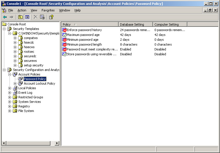220x153 pixels.
Task: Click the Delete X toolbar icon
Action: 36,17
